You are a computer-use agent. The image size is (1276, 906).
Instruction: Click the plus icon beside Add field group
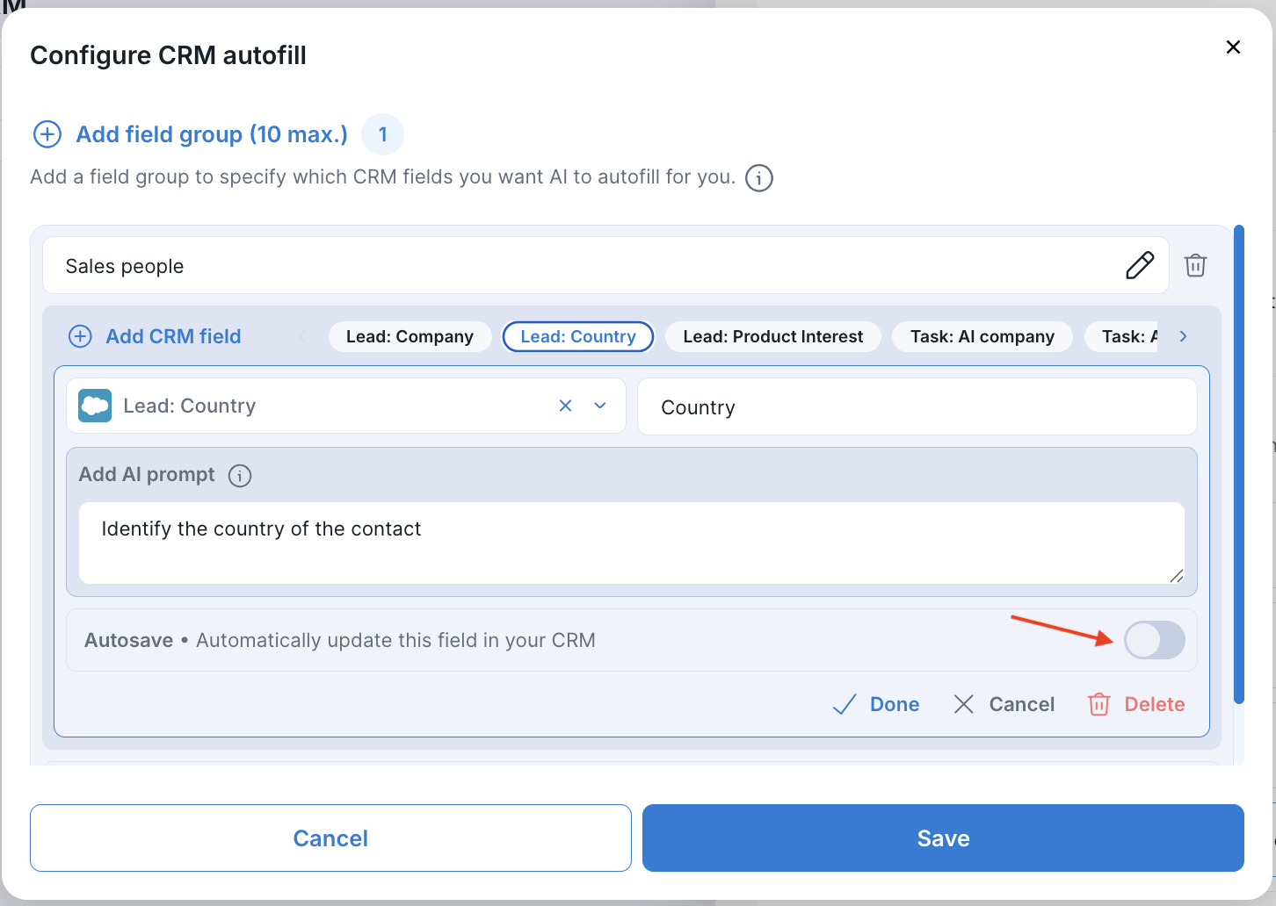pos(47,134)
